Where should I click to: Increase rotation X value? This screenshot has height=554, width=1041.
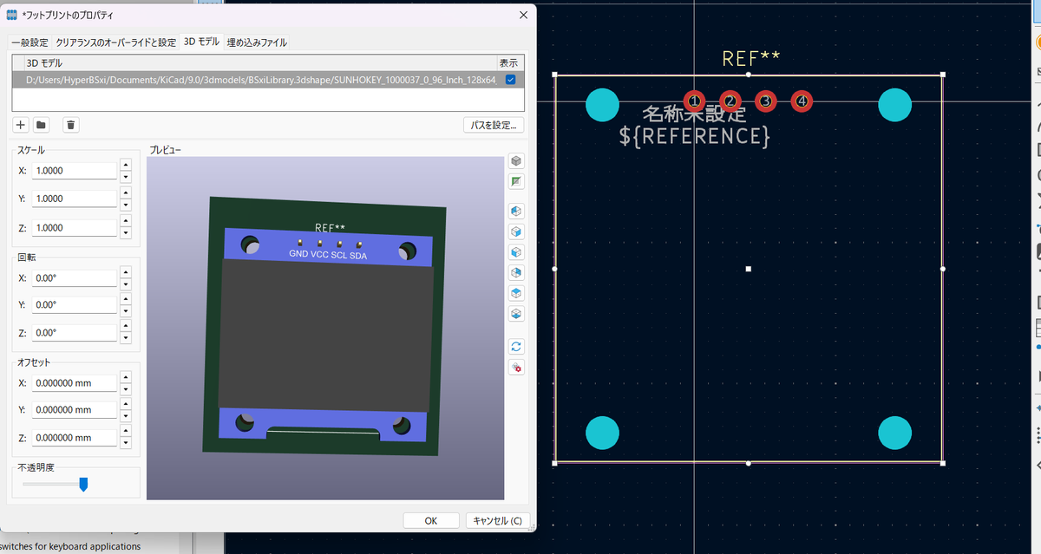[125, 271]
